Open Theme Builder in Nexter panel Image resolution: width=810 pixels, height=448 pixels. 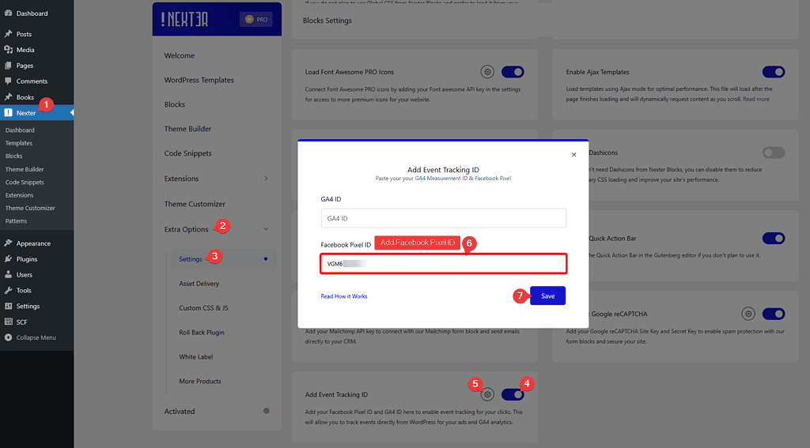coord(187,129)
